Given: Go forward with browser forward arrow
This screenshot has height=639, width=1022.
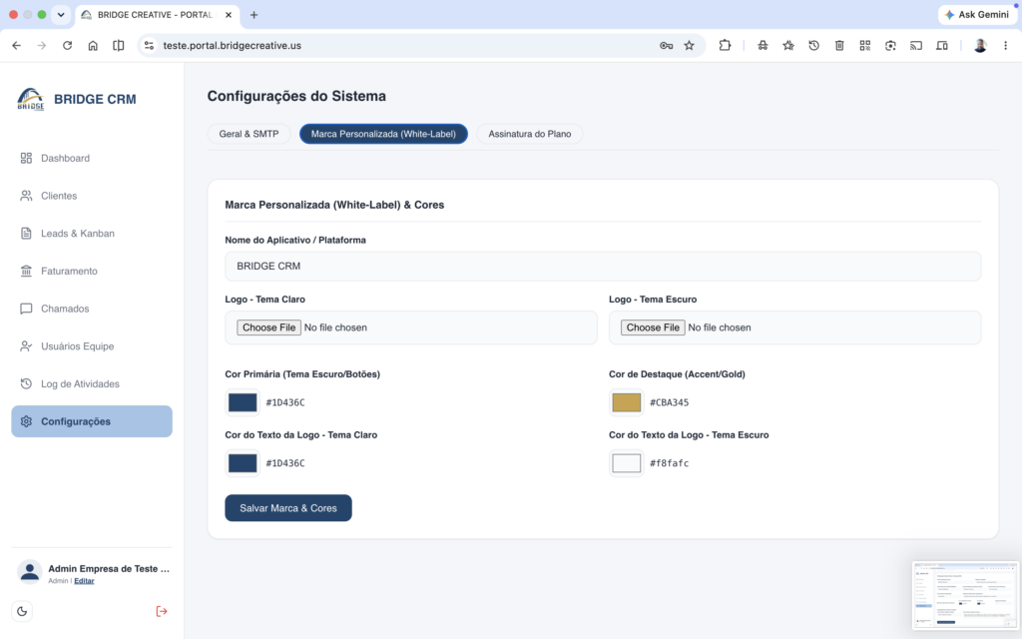Looking at the screenshot, I should click(x=42, y=46).
